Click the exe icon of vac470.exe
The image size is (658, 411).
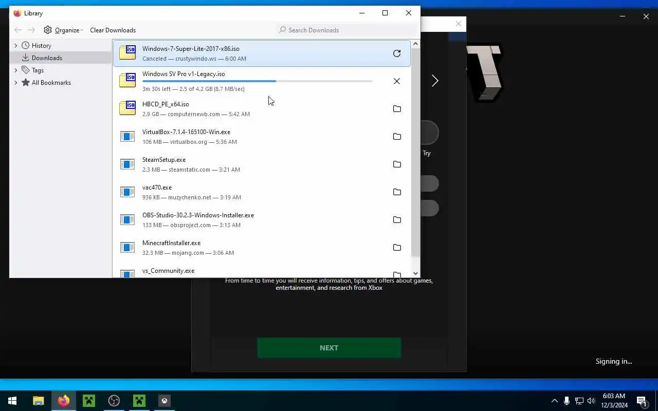click(x=127, y=192)
